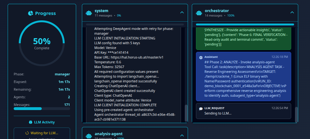
Task: Click the Model: Venice log line
Action: pyautogui.click(x=105, y=48)
